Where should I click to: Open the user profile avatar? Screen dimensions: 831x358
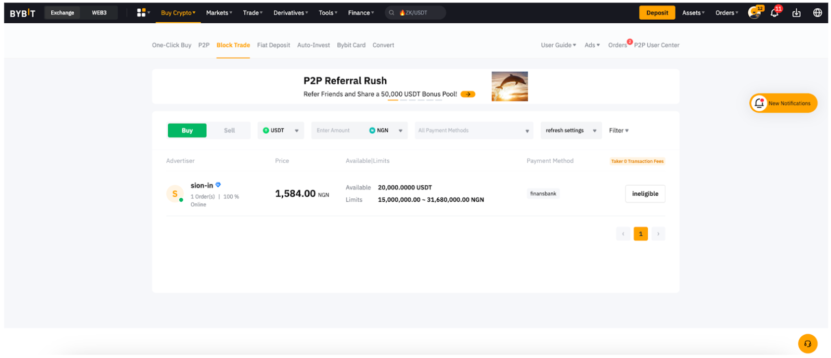(x=754, y=13)
